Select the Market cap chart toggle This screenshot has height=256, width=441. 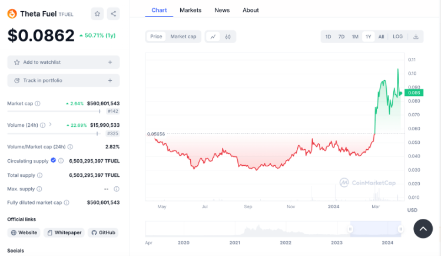(x=183, y=37)
